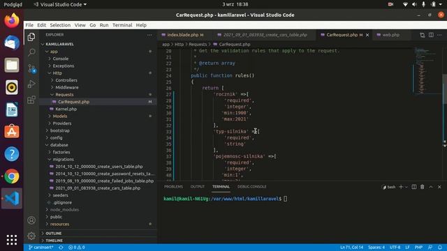Open the Run and Debug view
This screenshot has height=251, width=447.
[x=31, y=84]
